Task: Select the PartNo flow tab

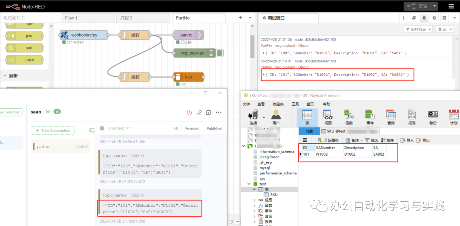Action: 198,18
